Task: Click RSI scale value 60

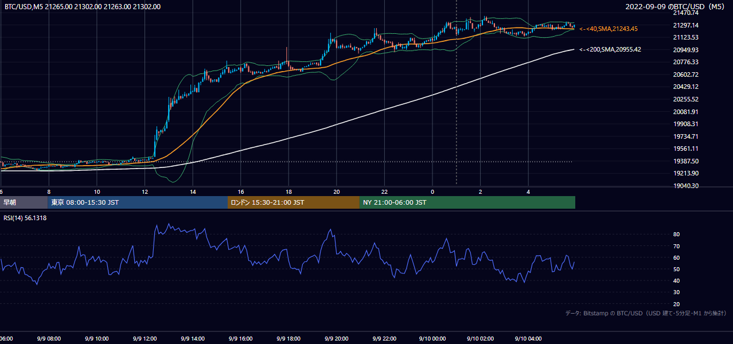Action: (676, 257)
